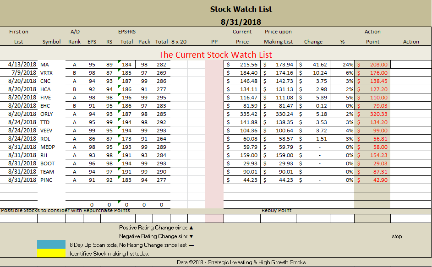Select the 4/13/2018 first-on-list date
The height and width of the screenshot is (267, 432).
pyautogui.click(x=22, y=65)
